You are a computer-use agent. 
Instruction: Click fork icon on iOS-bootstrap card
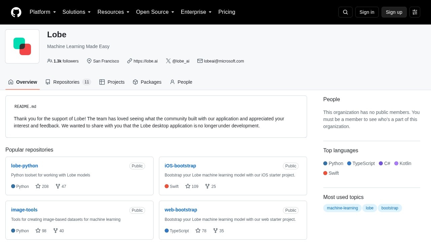click(x=207, y=186)
